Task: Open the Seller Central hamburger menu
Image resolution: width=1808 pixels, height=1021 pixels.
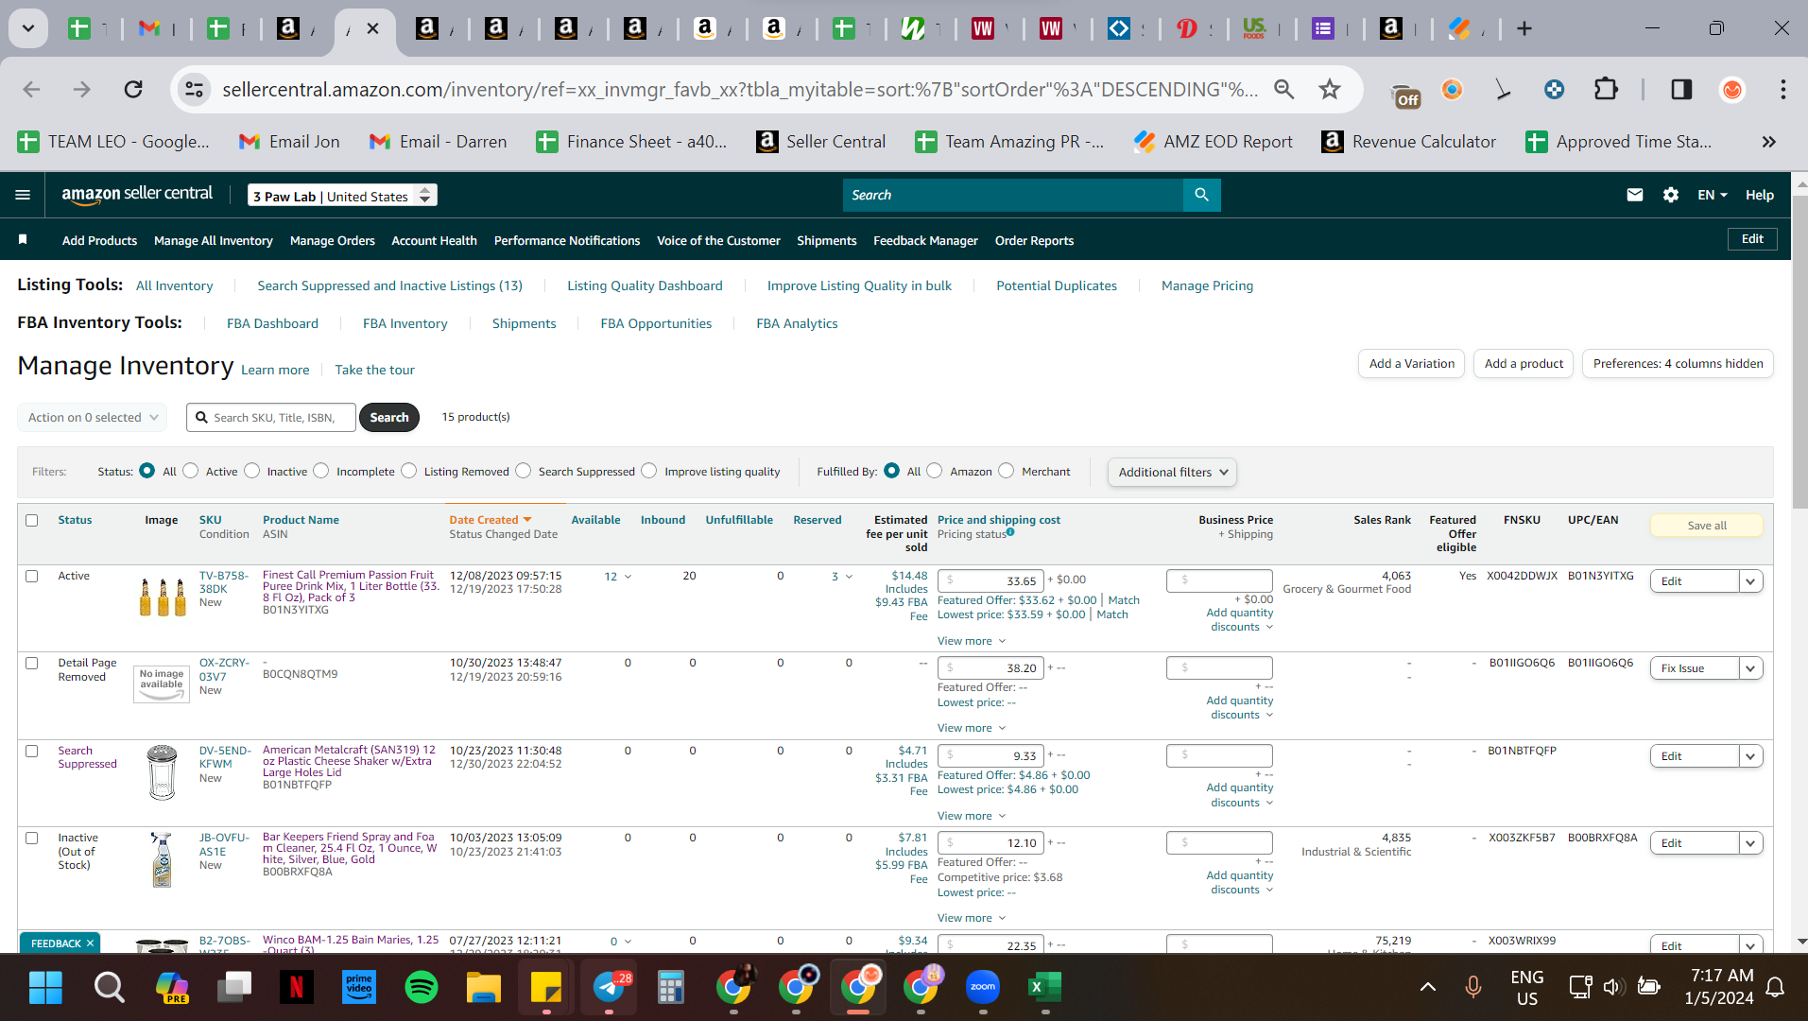Action: (x=23, y=195)
